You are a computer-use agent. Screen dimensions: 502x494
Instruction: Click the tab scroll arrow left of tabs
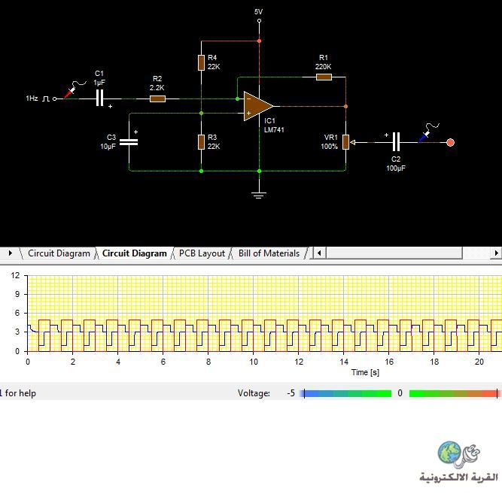(11, 253)
